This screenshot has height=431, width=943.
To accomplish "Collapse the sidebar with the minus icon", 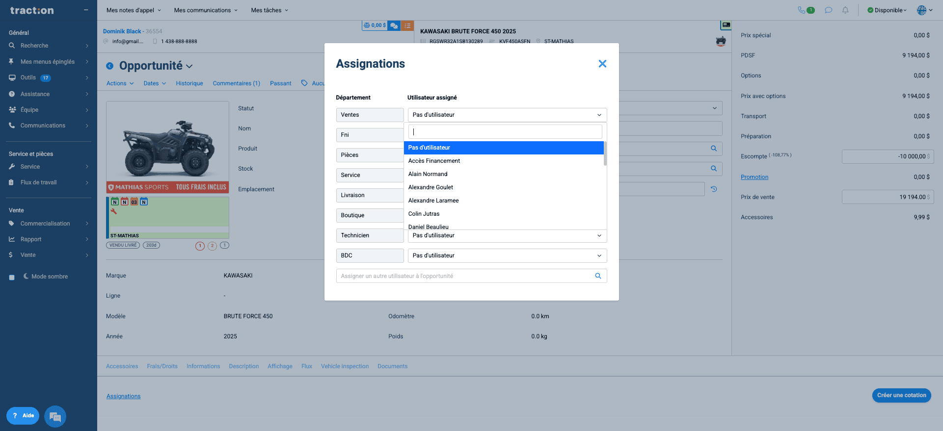I will pyautogui.click(x=86, y=10).
